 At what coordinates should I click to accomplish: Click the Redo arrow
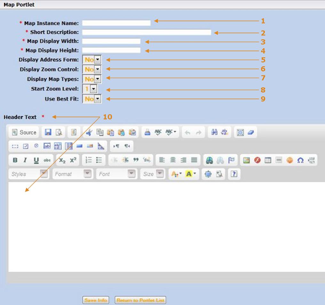coord(199,132)
